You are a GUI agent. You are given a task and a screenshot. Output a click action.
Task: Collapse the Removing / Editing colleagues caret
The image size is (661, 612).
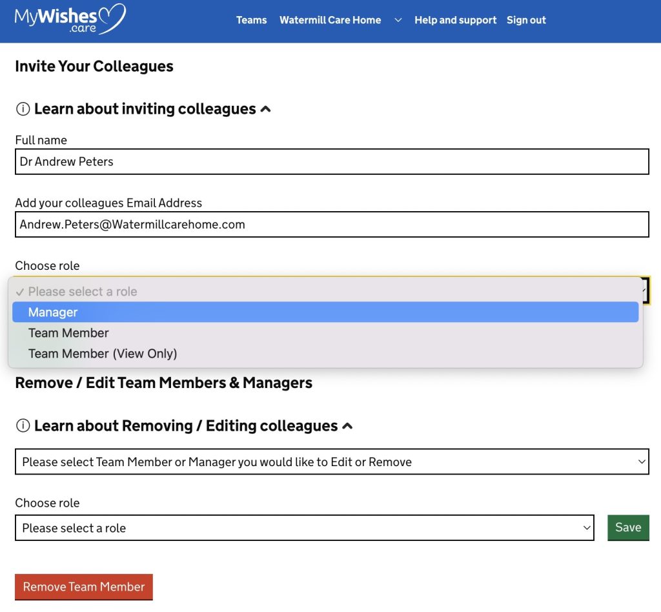coord(347,426)
